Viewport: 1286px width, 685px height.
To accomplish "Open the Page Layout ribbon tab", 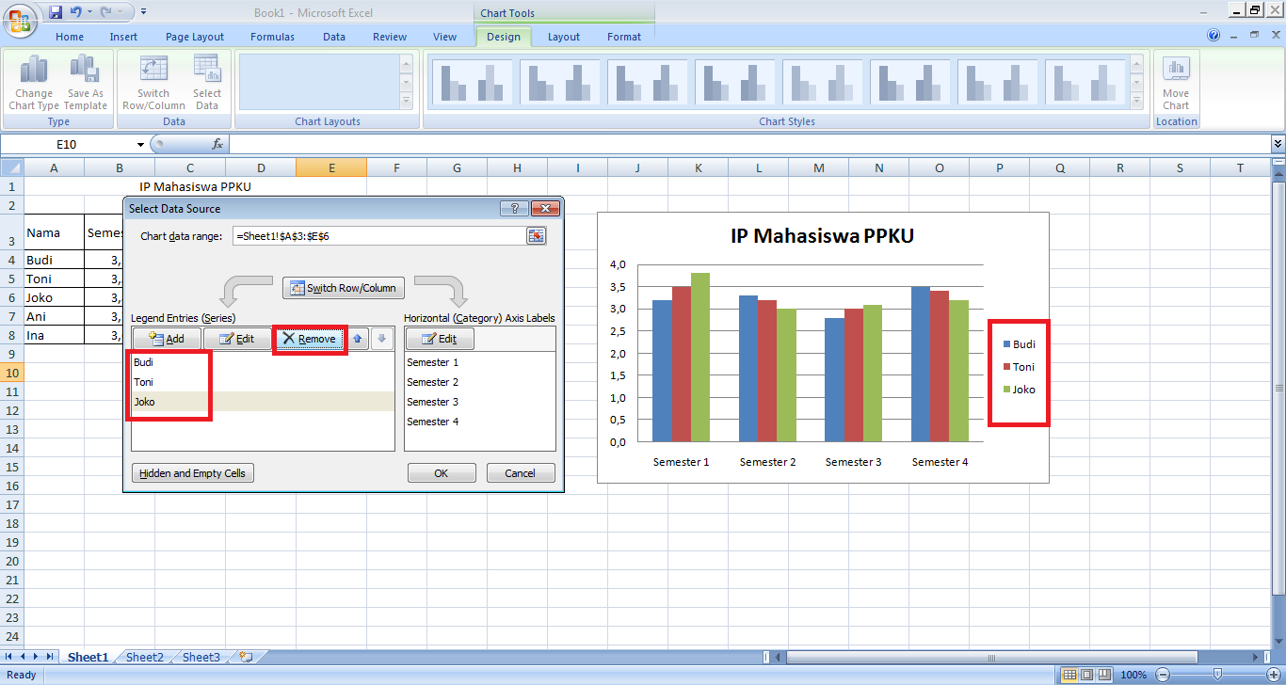I will (x=195, y=37).
